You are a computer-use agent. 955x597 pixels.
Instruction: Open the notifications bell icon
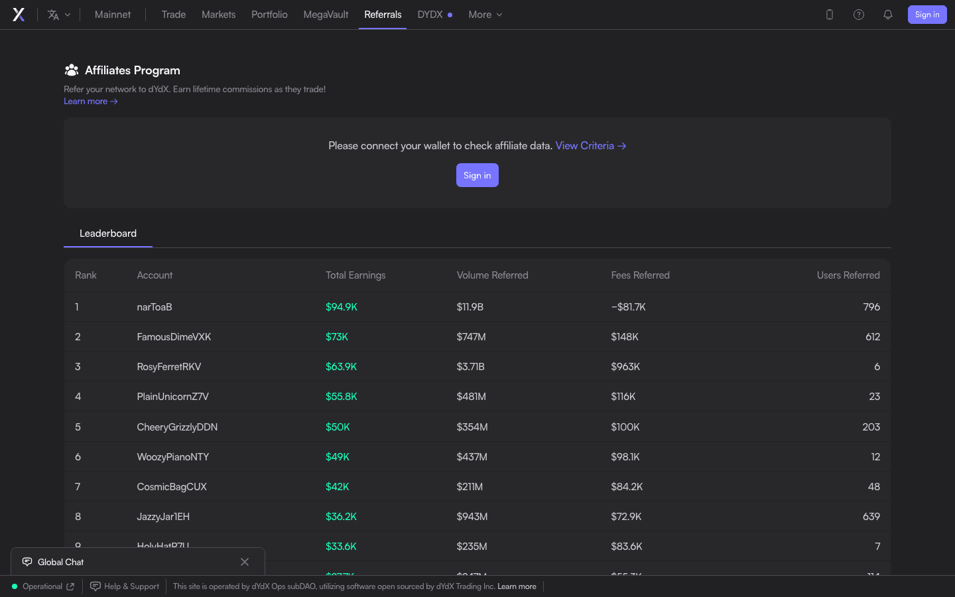coord(888,15)
